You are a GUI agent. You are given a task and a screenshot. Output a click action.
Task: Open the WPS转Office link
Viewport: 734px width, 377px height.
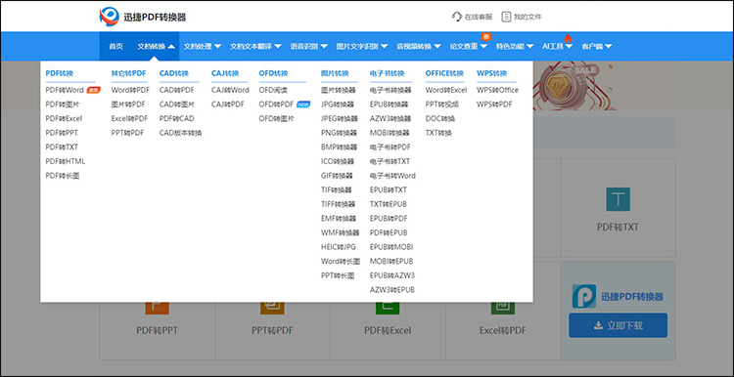click(497, 90)
